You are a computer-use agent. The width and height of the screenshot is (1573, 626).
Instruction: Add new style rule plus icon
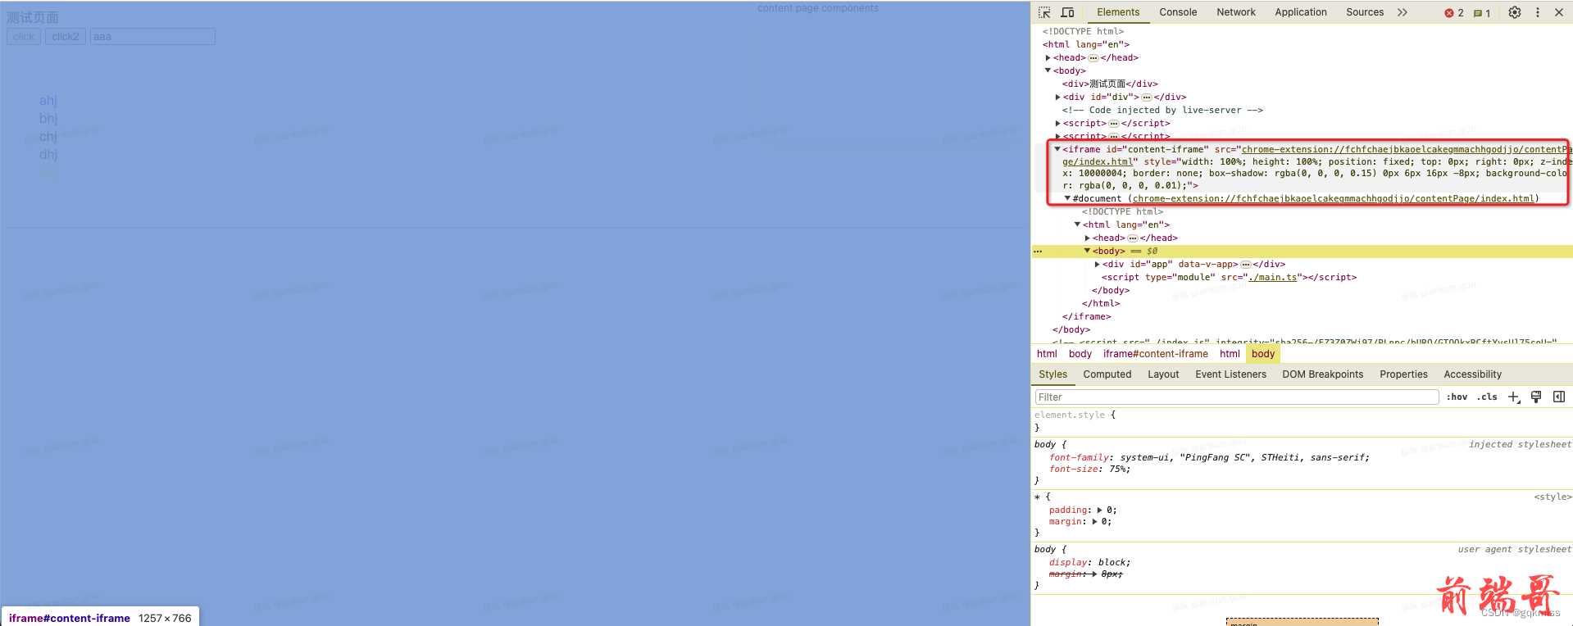click(x=1513, y=397)
